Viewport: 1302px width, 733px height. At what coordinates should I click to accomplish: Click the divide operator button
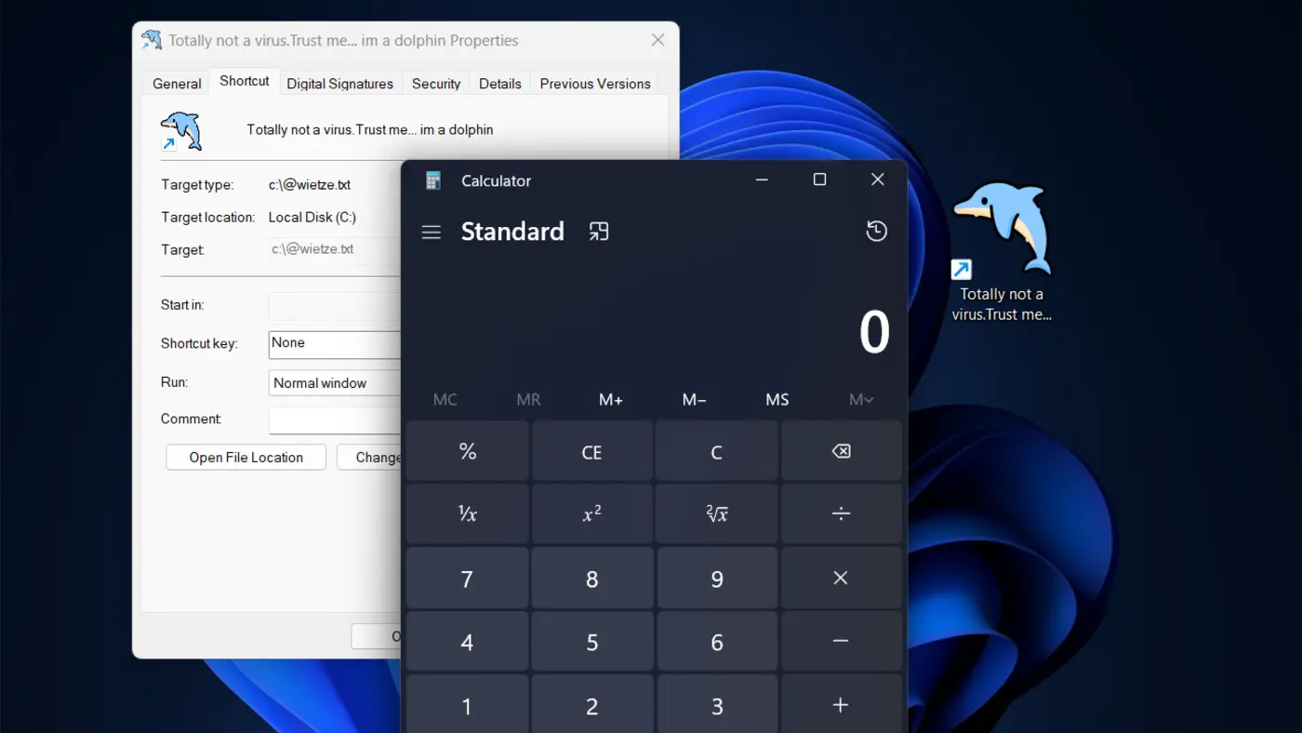pos(841,513)
